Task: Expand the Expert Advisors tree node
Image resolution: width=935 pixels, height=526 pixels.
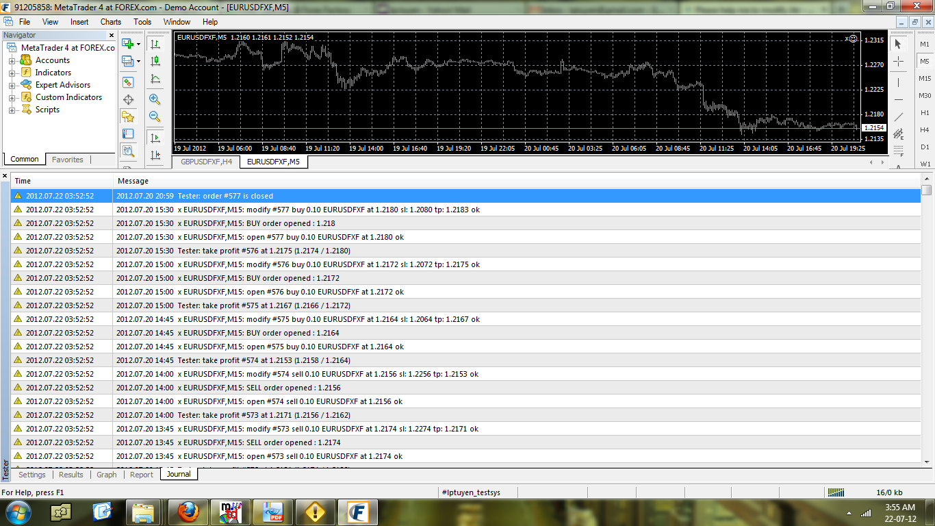Action: (12, 85)
